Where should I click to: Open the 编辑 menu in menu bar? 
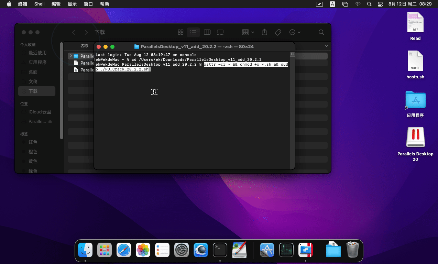click(56, 4)
